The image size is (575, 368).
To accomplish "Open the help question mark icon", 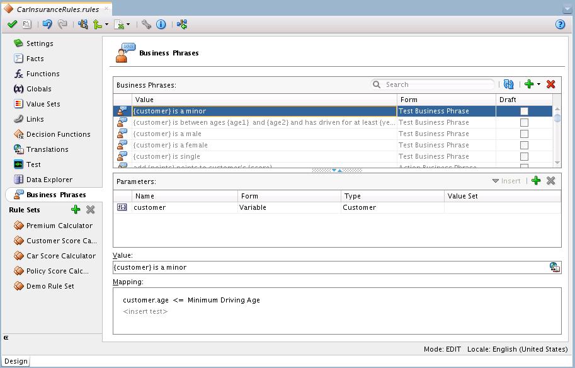I will click(x=560, y=25).
